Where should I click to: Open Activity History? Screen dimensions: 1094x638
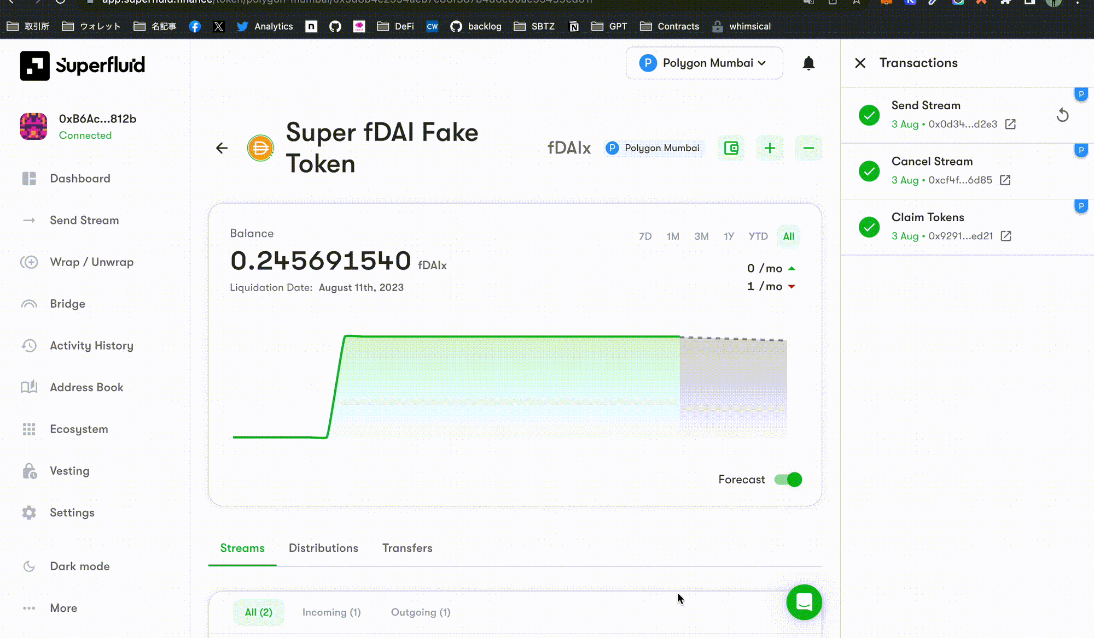click(91, 346)
